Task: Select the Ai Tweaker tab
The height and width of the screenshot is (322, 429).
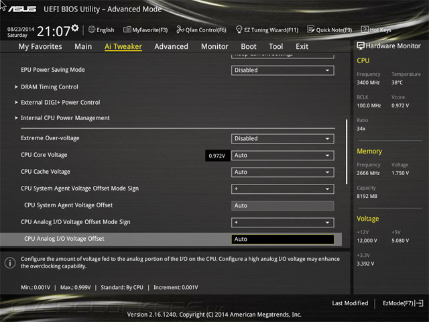Action: point(123,46)
